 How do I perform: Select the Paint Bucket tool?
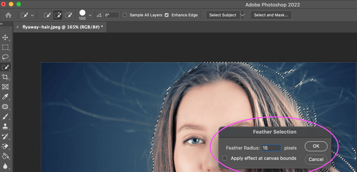pyautogui.click(x=5, y=156)
